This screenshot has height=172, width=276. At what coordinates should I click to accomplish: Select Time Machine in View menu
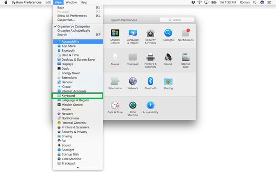(78, 159)
